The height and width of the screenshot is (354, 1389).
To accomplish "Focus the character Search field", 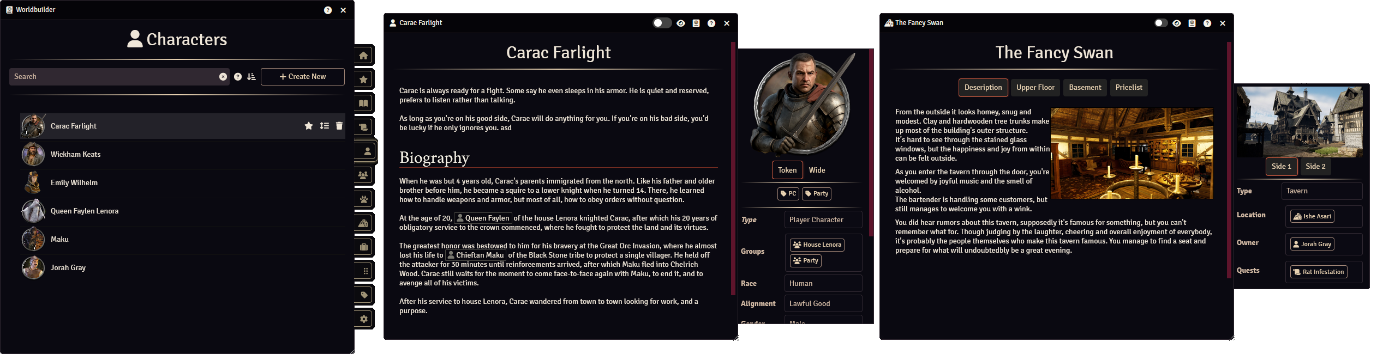I will point(113,77).
